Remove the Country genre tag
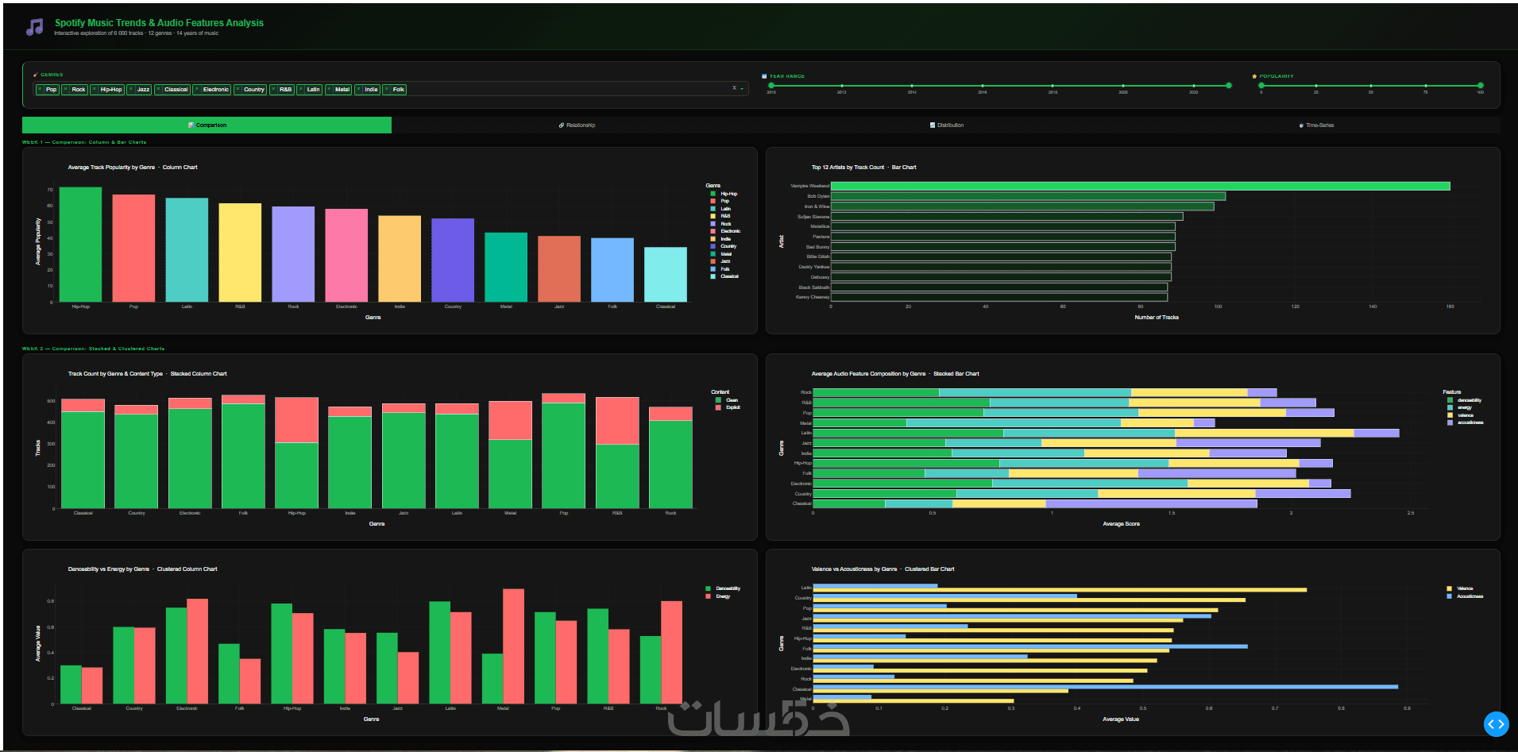 click(x=238, y=90)
